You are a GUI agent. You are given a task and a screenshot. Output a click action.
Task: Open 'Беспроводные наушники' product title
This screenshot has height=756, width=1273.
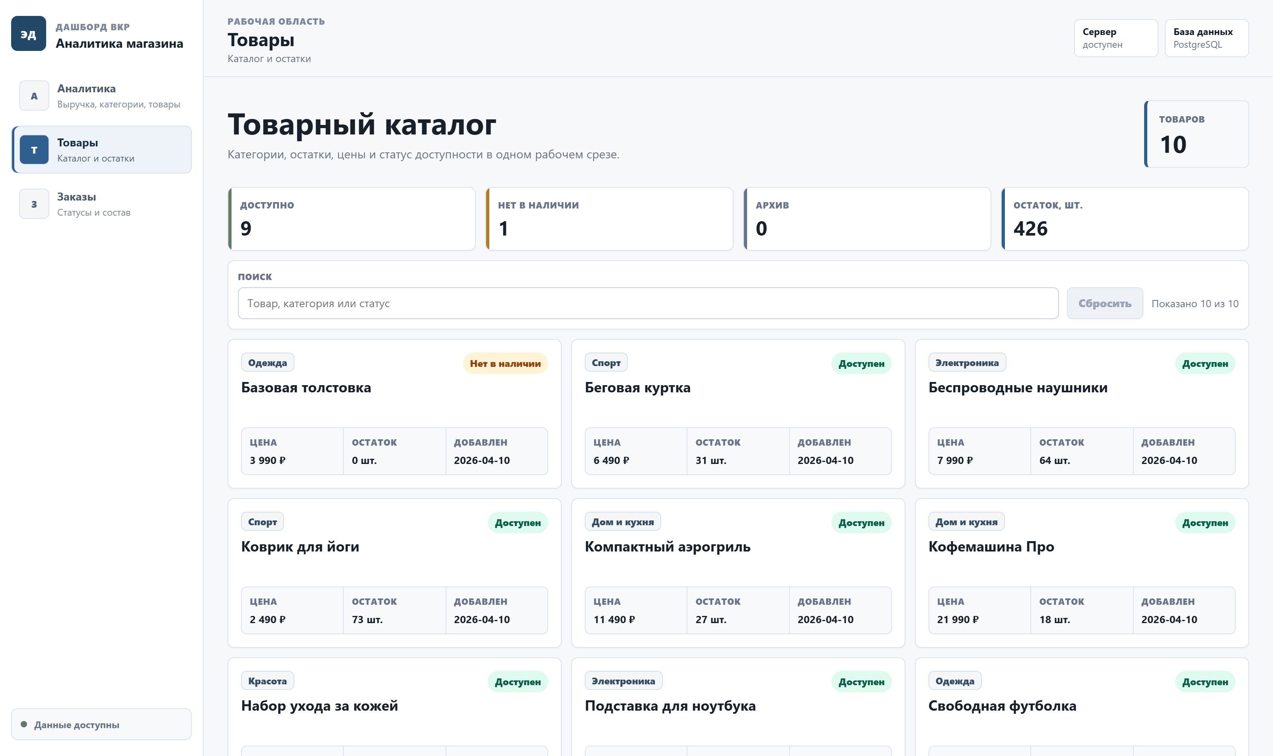pyautogui.click(x=1018, y=388)
